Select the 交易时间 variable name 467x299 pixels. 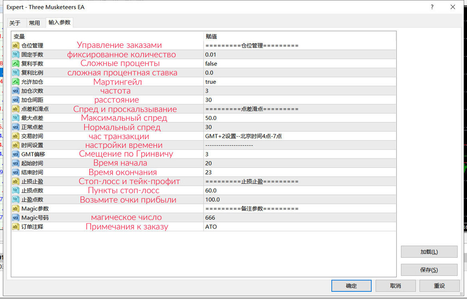[x=32, y=136]
